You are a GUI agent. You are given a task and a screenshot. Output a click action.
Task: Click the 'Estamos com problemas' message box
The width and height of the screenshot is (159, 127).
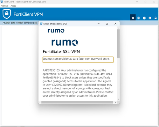tap(78, 60)
